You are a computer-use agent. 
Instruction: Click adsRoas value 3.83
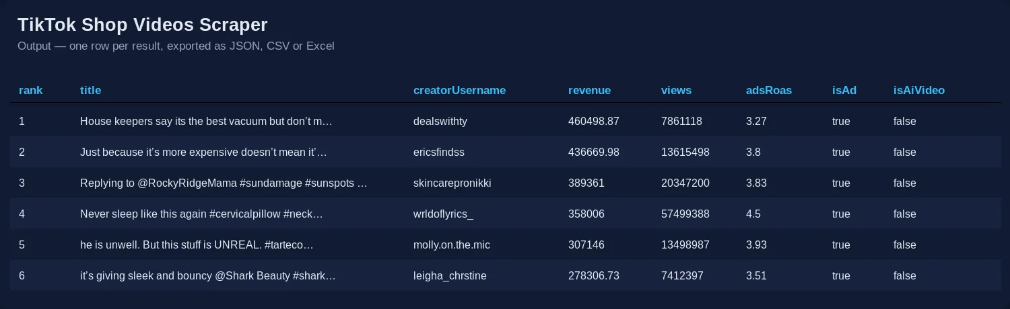pyautogui.click(x=756, y=183)
